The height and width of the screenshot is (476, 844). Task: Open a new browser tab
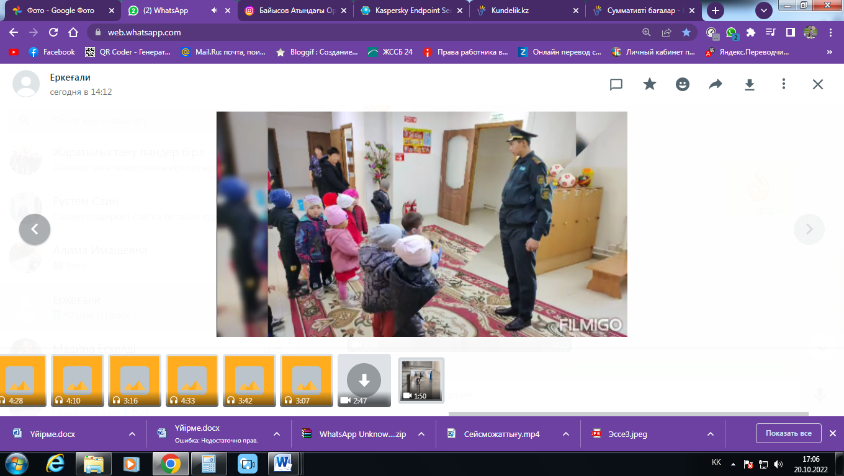tap(716, 11)
